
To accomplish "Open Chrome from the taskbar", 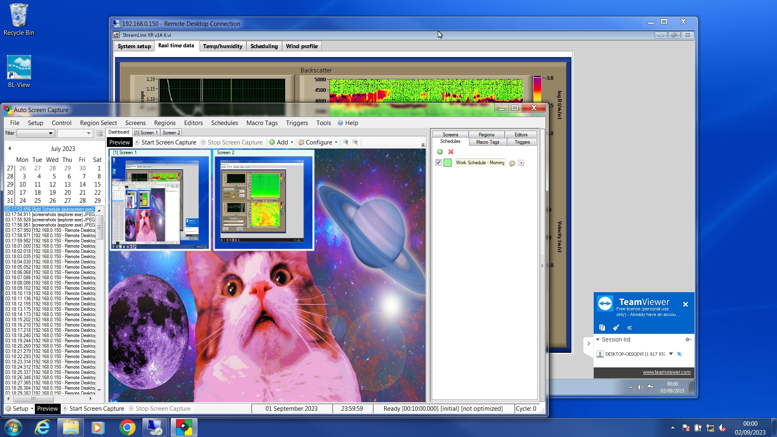I will (127, 427).
